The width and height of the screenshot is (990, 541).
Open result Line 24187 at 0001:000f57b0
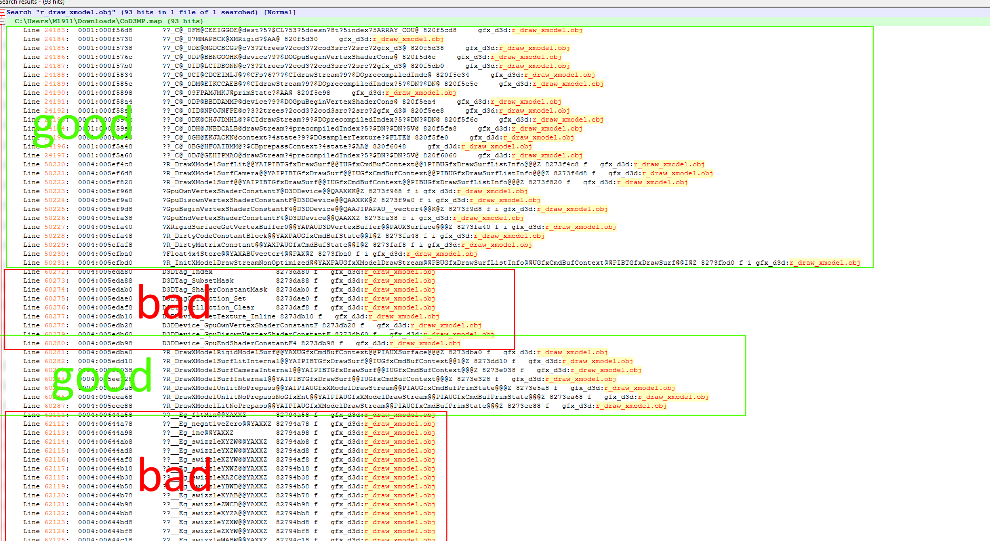pyautogui.click(x=296, y=66)
